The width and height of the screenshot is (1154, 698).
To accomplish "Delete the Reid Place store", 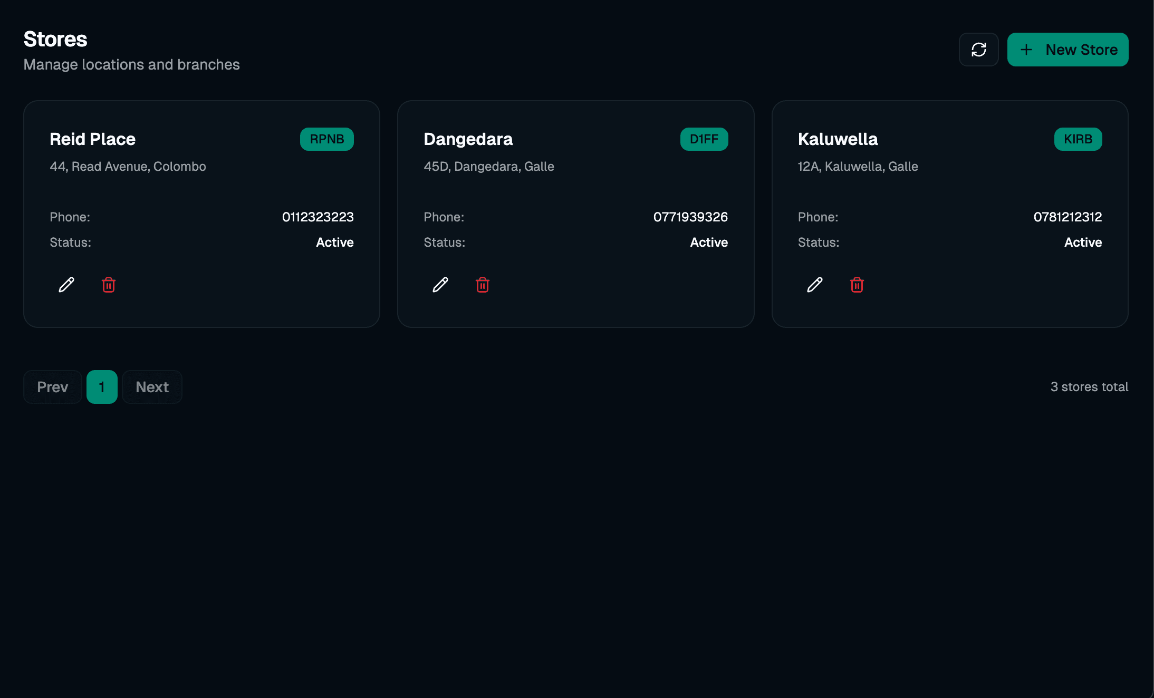I will [109, 285].
